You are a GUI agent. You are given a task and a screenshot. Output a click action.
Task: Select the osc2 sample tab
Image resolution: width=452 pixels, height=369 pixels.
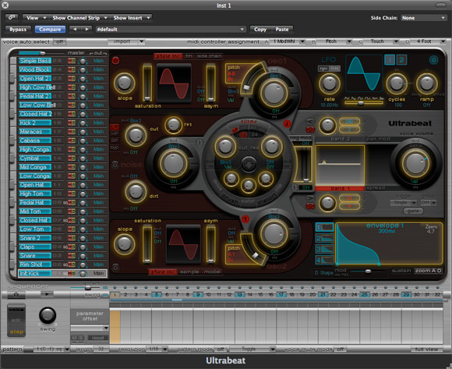coord(189,271)
